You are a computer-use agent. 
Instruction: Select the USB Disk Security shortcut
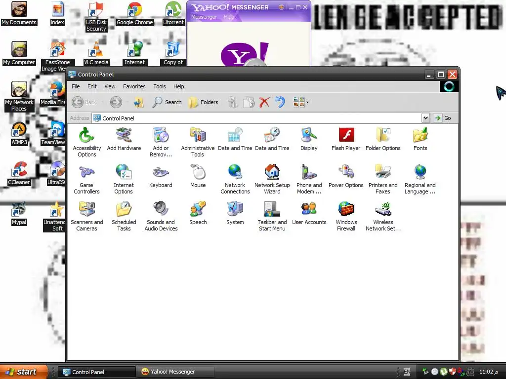pos(96,17)
